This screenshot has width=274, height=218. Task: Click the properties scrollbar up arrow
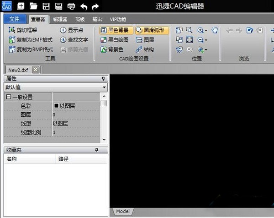coord(104,96)
